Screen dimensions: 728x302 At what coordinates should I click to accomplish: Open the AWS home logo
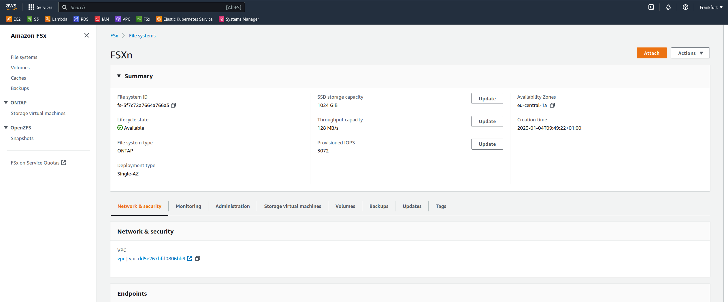pyautogui.click(x=11, y=7)
